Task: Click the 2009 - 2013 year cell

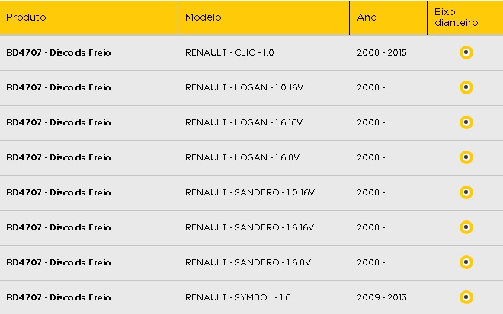Action: tap(382, 297)
